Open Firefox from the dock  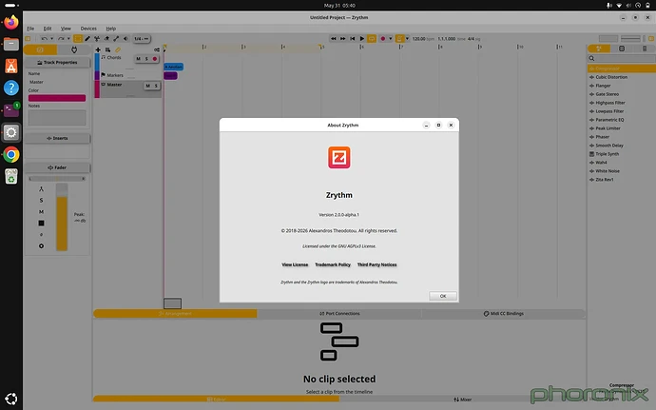coord(11,22)
